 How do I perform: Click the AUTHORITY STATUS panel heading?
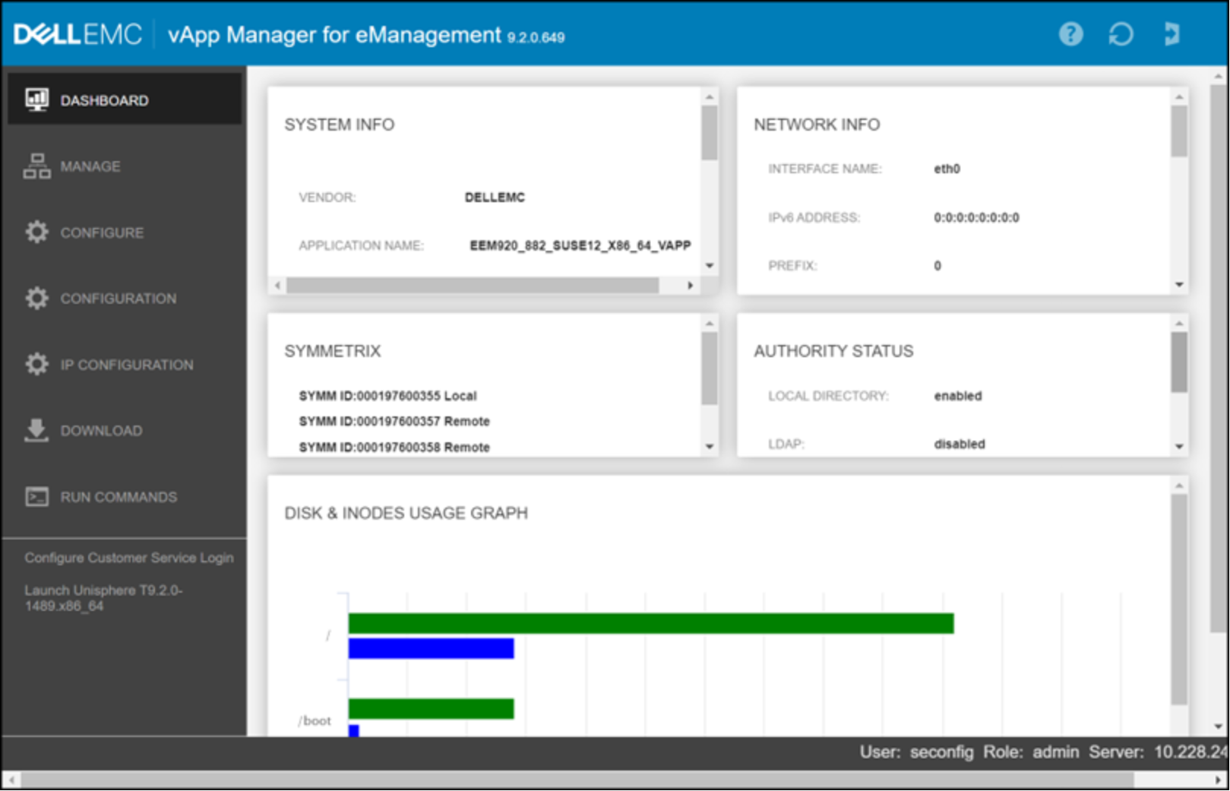point(833,351)
